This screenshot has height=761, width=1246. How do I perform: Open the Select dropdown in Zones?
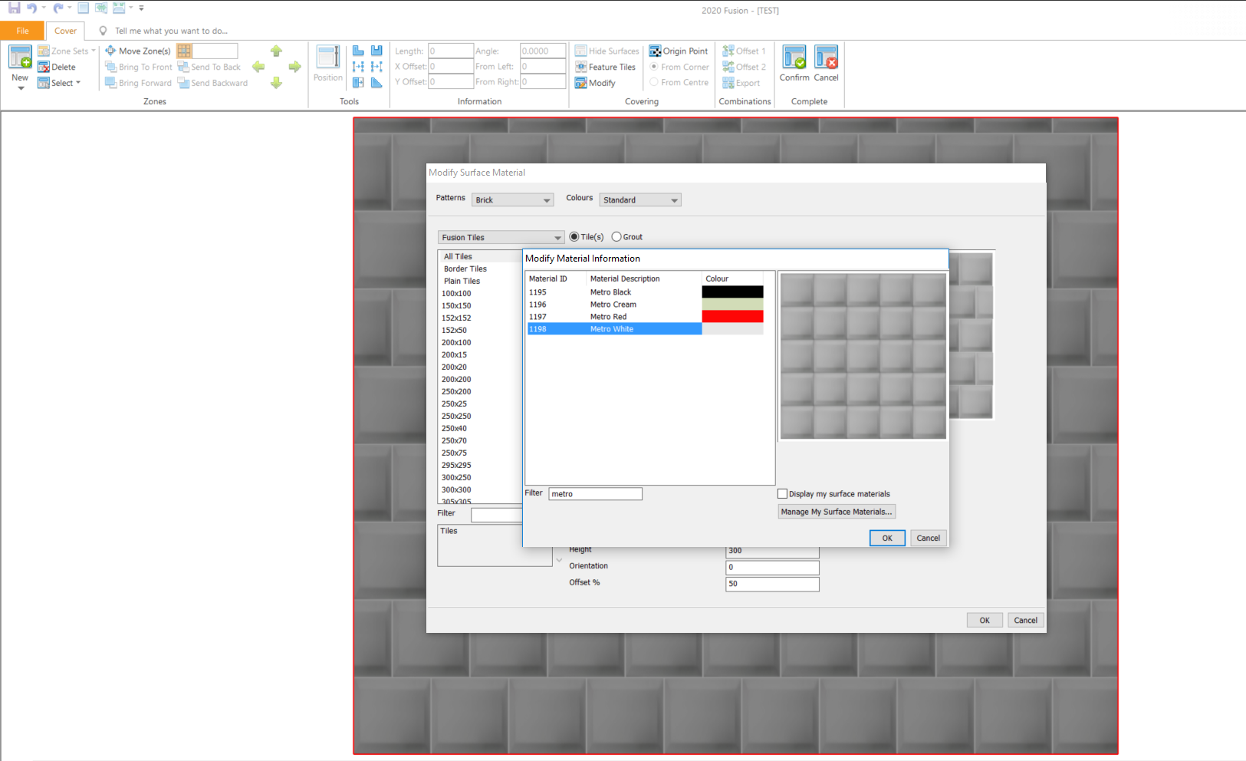coord(78,83)
